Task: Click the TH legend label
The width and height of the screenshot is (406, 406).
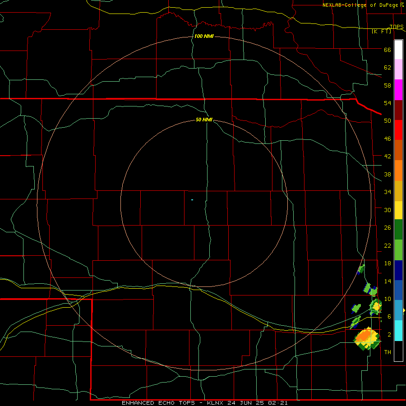Action: pos(388,352)
